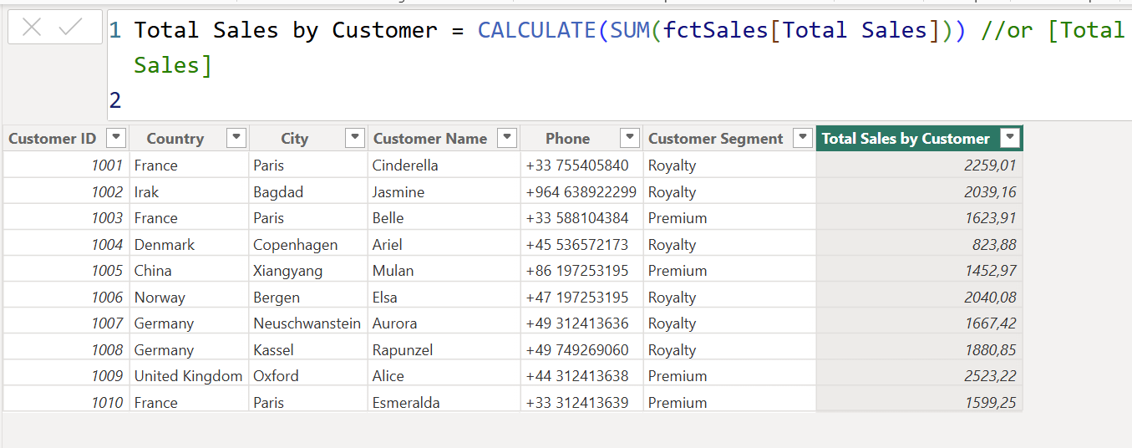The image size is (1132, 448).
Task: Select the Customer Name column header
Action: [x=429, y=139]
